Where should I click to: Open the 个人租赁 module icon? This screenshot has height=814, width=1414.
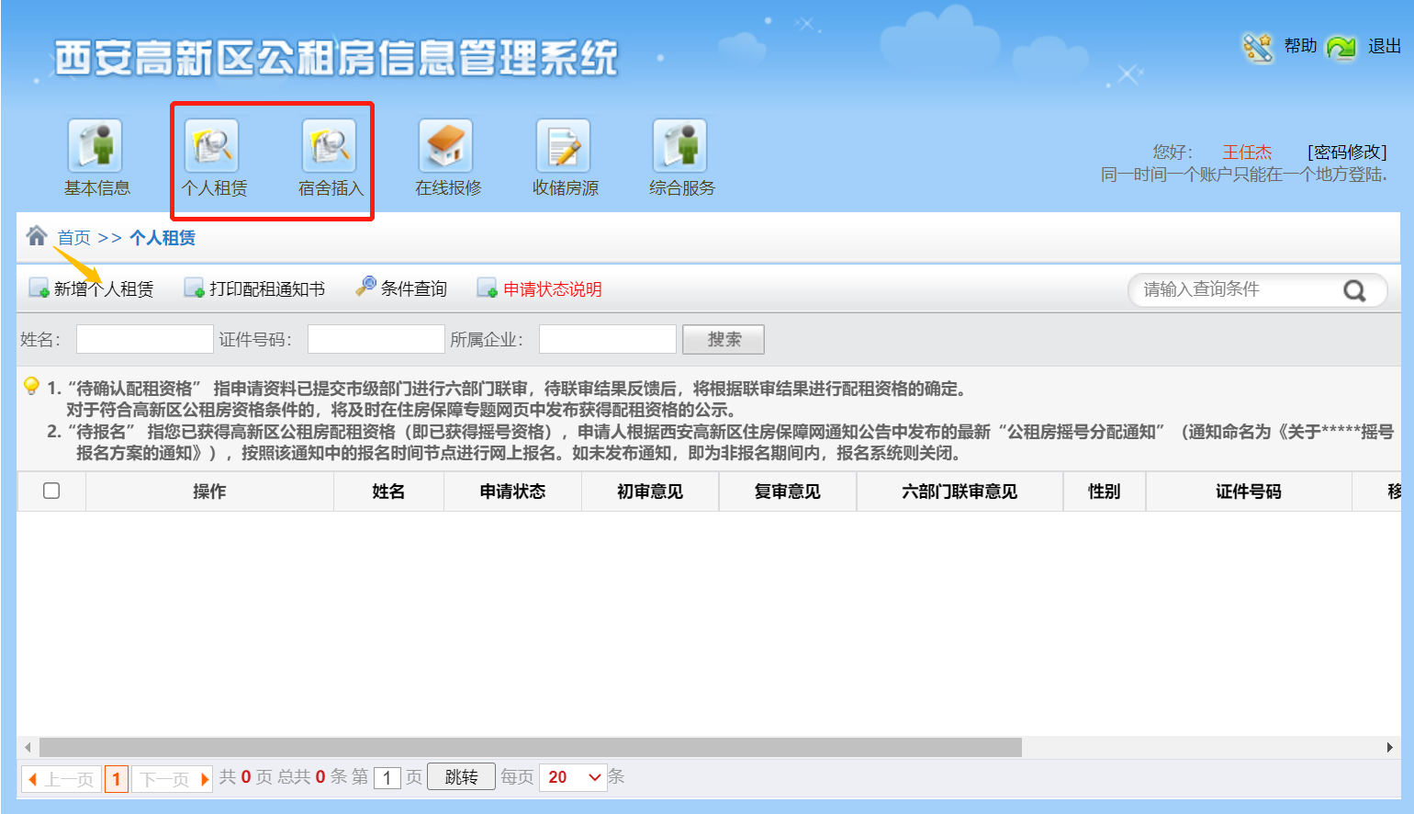click(212, 146)
